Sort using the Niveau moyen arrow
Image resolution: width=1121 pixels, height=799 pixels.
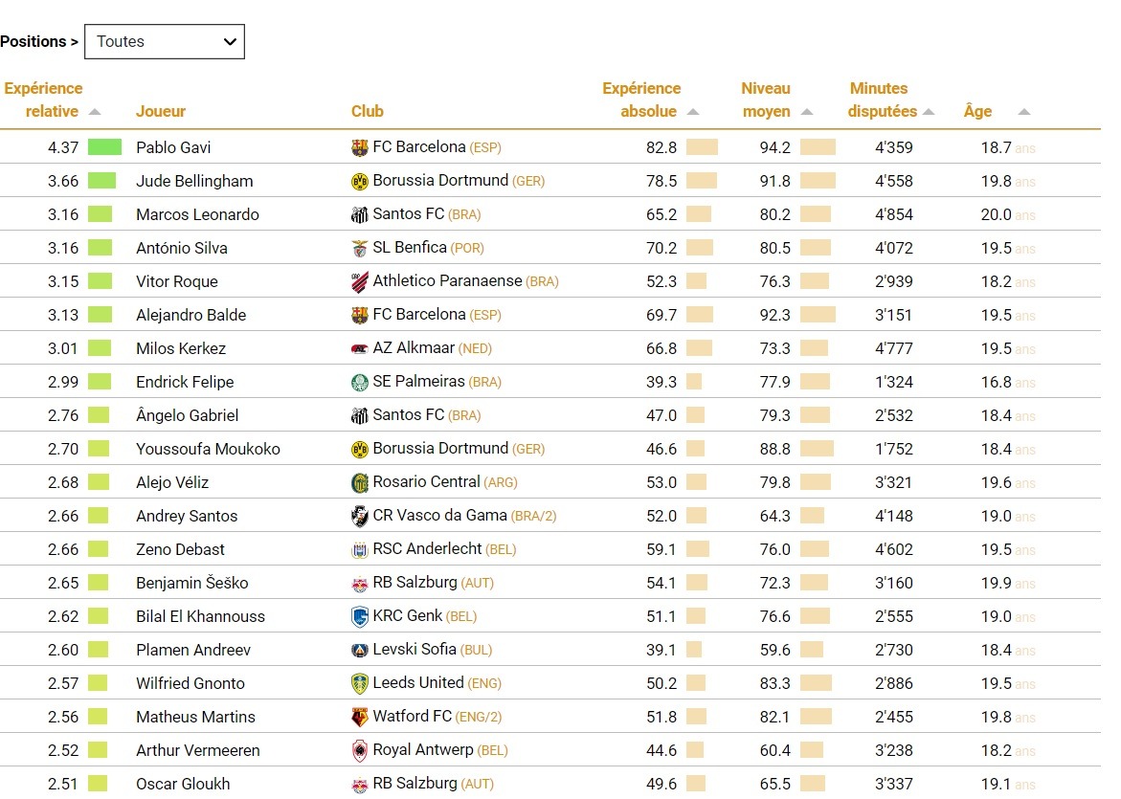click(807, 112)
